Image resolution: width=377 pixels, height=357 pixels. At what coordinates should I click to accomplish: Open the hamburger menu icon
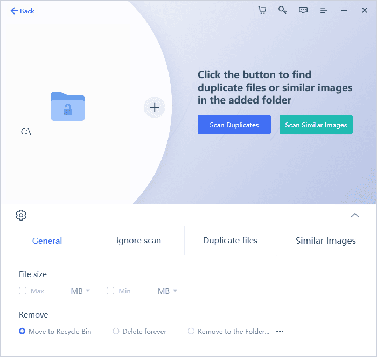(324, 10)
